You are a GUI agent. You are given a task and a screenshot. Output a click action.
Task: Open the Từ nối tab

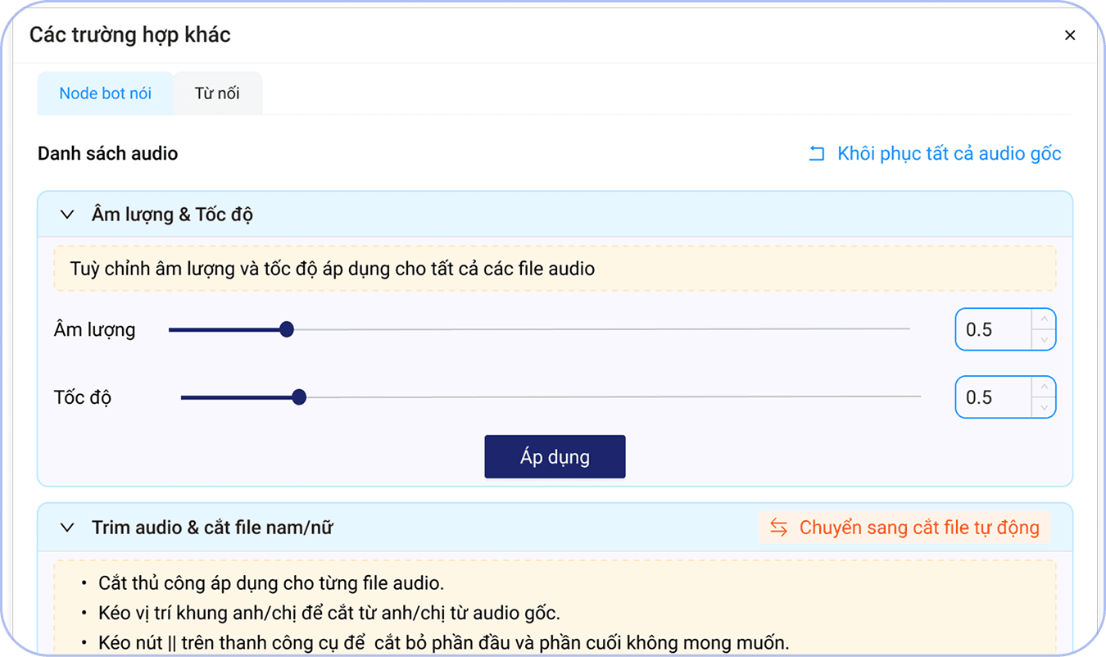point(217,93)
